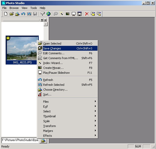Click the Open folder toolbar icon
Image resolution: width=156 pixels, height=149 pixels.
[x=12, y=14]
